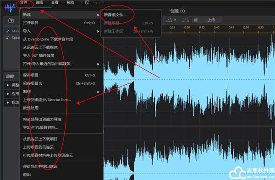The width and height of the screenshot is (275, 180).
Task: Expand the 调整 section triangle in the left panel
Action: click(x=8, y=85)
